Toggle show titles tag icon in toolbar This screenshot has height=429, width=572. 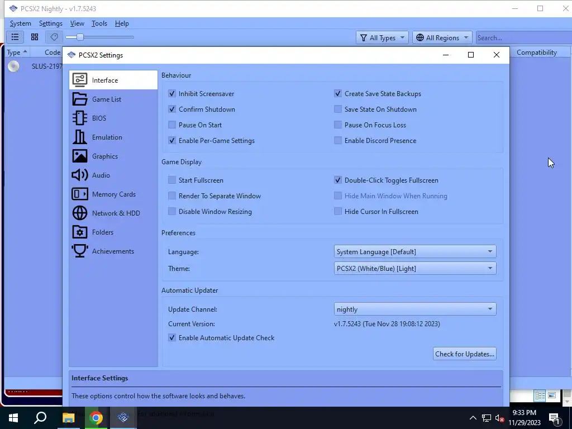(54, 37)
